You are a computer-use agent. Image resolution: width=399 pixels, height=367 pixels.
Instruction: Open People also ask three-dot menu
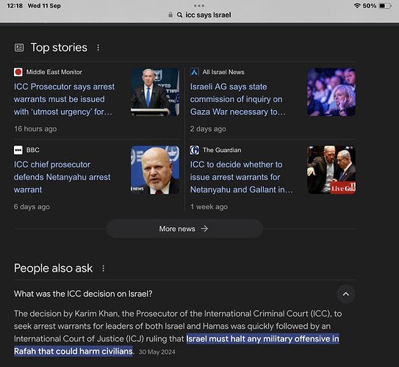click(103, 268)
